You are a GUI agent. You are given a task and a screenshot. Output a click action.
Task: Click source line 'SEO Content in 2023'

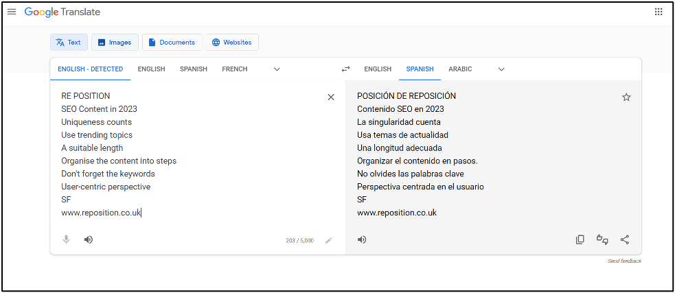pyautogui.click(x=99, y=109)
